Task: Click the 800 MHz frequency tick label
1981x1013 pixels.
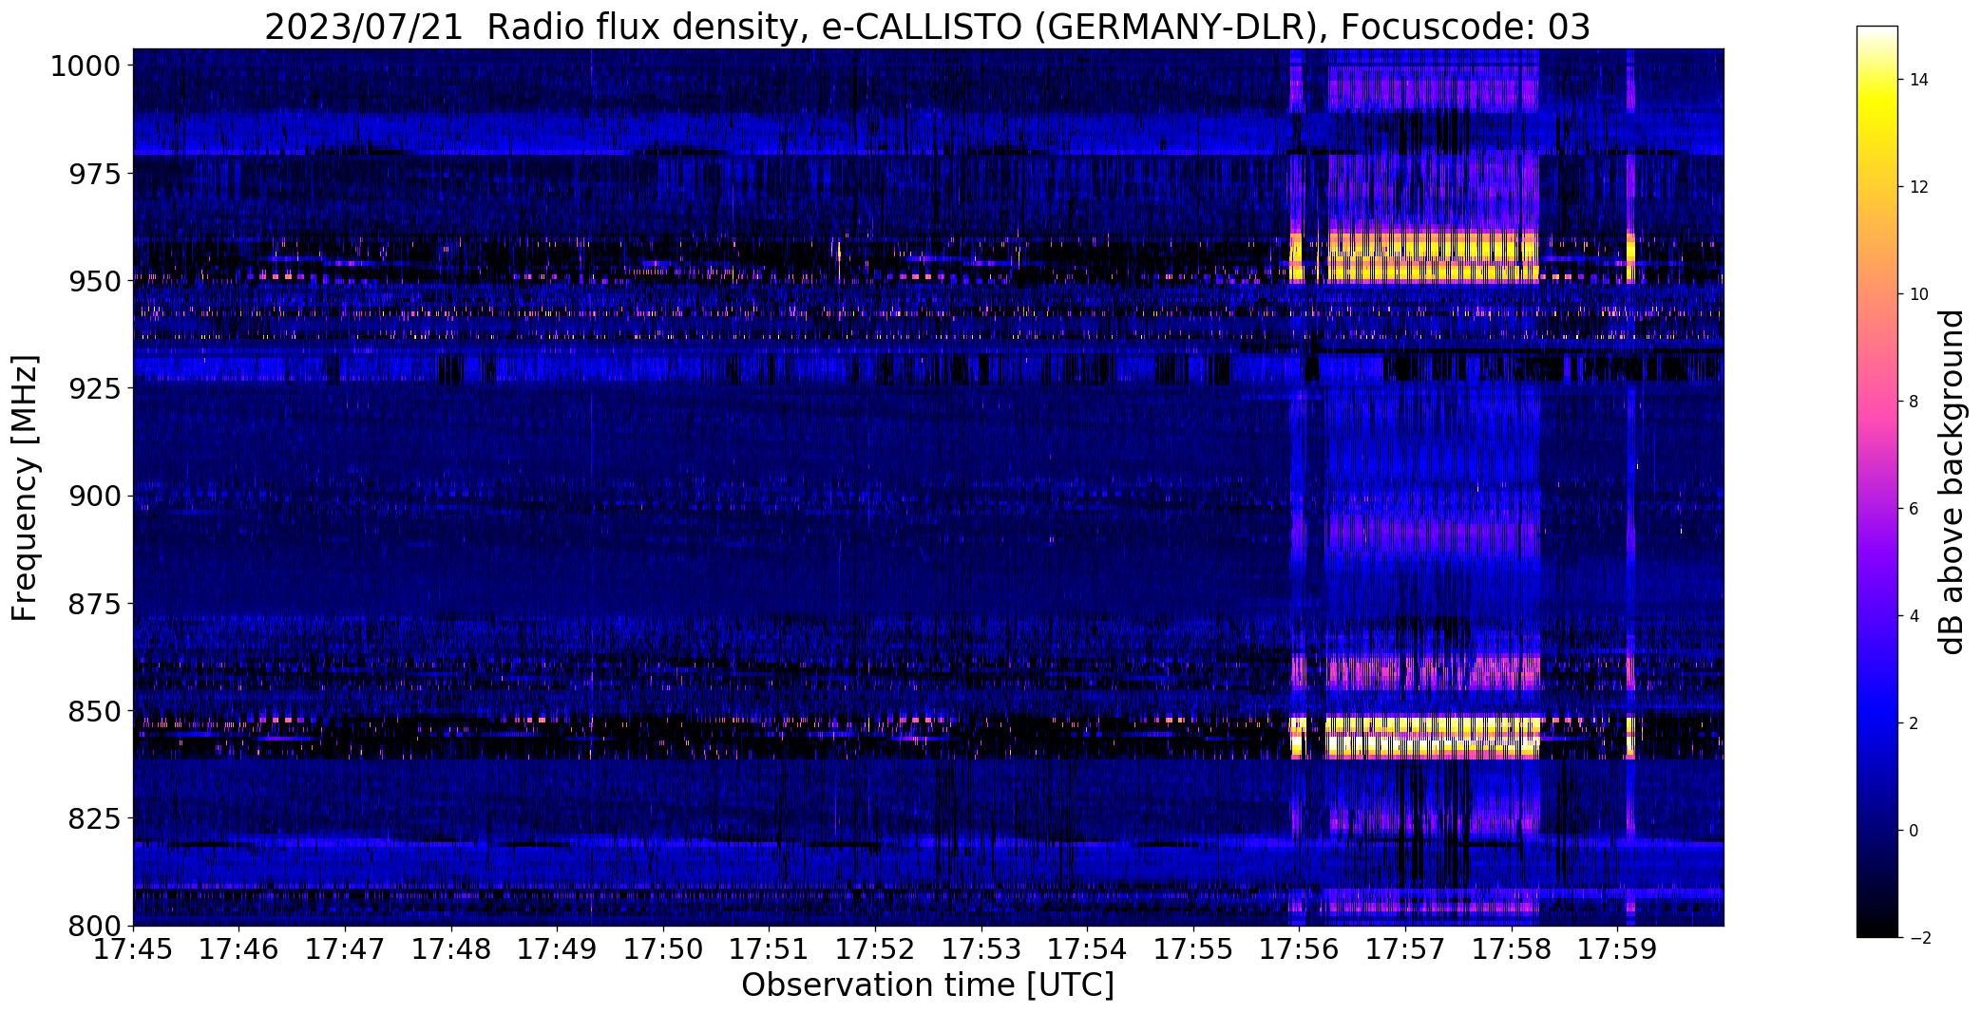Action: (94, 926)
